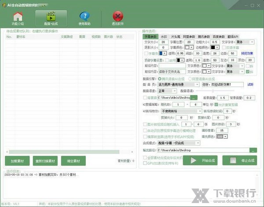
Task: Click the list scrollbar right arrow
Action: tap(132, 152)
